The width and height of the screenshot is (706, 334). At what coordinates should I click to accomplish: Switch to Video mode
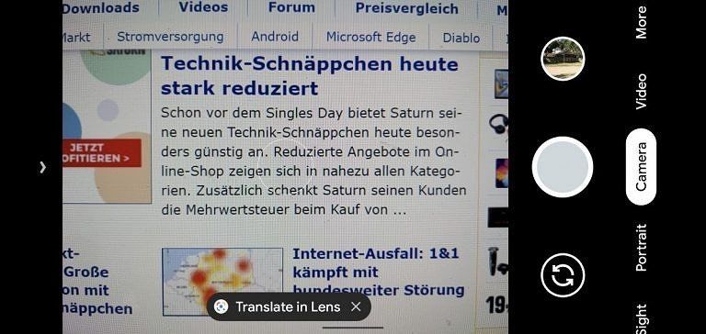coord(641,91)
